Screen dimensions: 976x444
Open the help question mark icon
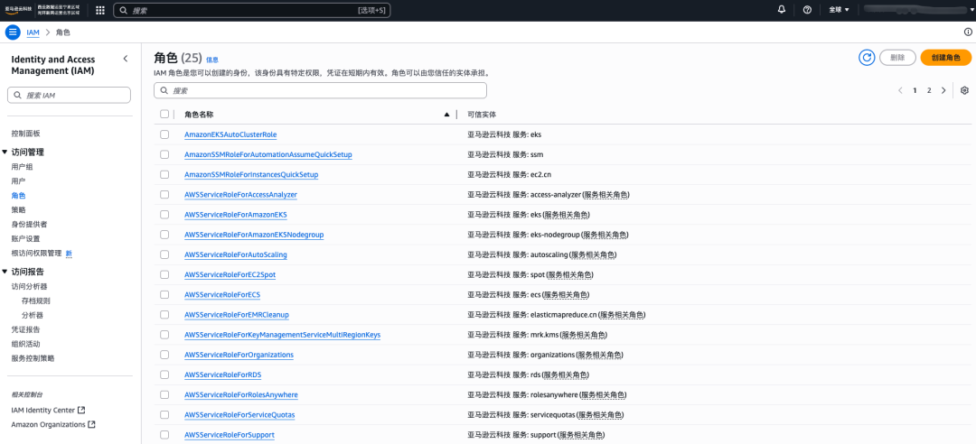point(807,10)
